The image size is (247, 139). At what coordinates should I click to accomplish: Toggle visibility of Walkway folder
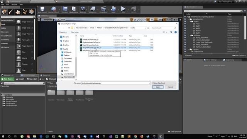[x=185, y=35]
